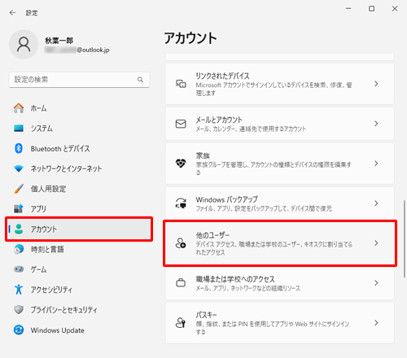
Task: Maximize the settings window
Action: (371, 9)
